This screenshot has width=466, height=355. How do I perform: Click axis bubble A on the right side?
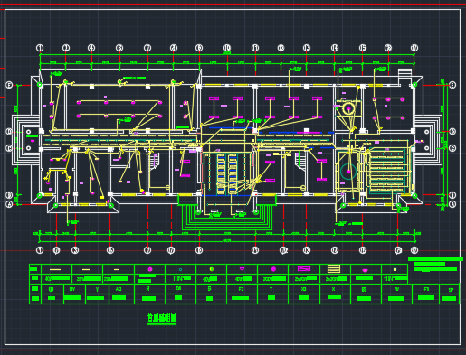pyautogui.click(x=452, y=204)
